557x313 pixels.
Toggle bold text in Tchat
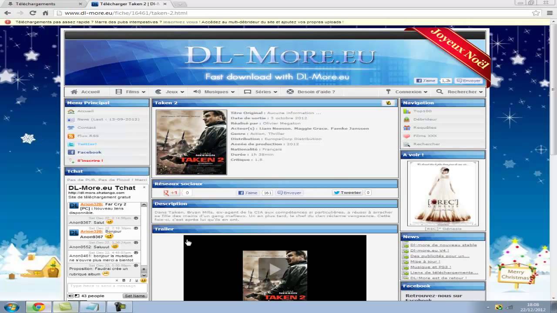tap(124, 280)
